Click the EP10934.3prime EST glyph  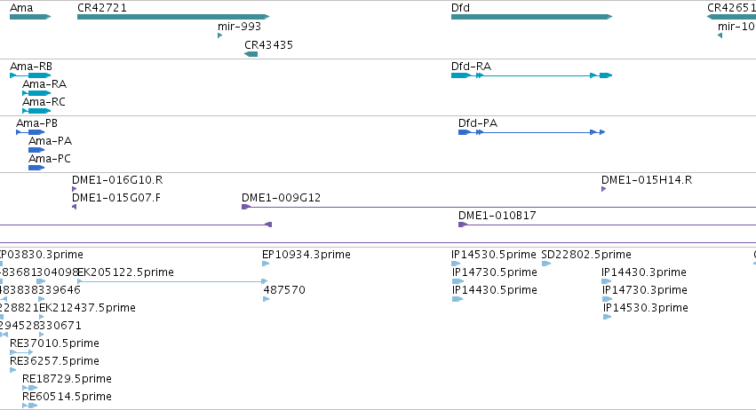tap(266, 264)
